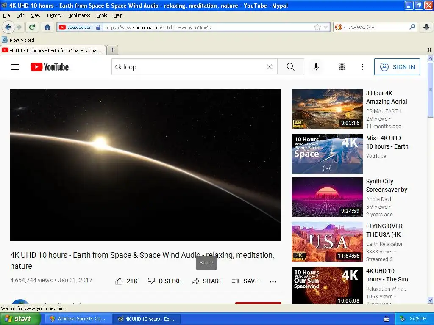Go back with the browser back arrow

(x=8, y=27)
